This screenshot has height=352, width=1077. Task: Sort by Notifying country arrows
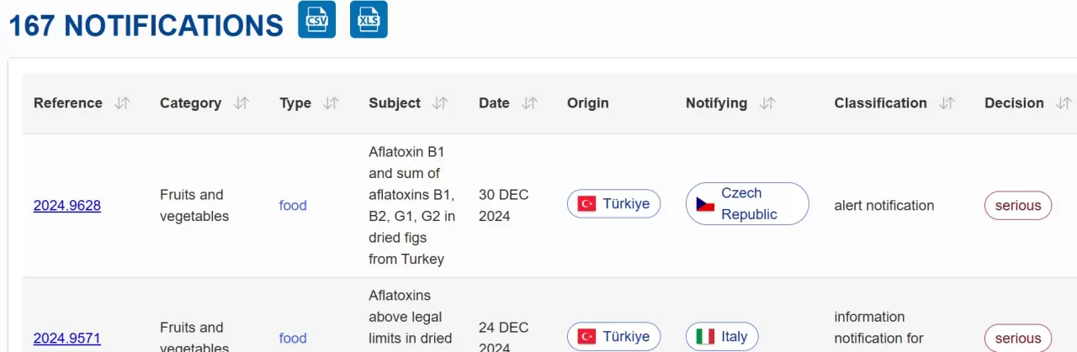pos(767,103)
